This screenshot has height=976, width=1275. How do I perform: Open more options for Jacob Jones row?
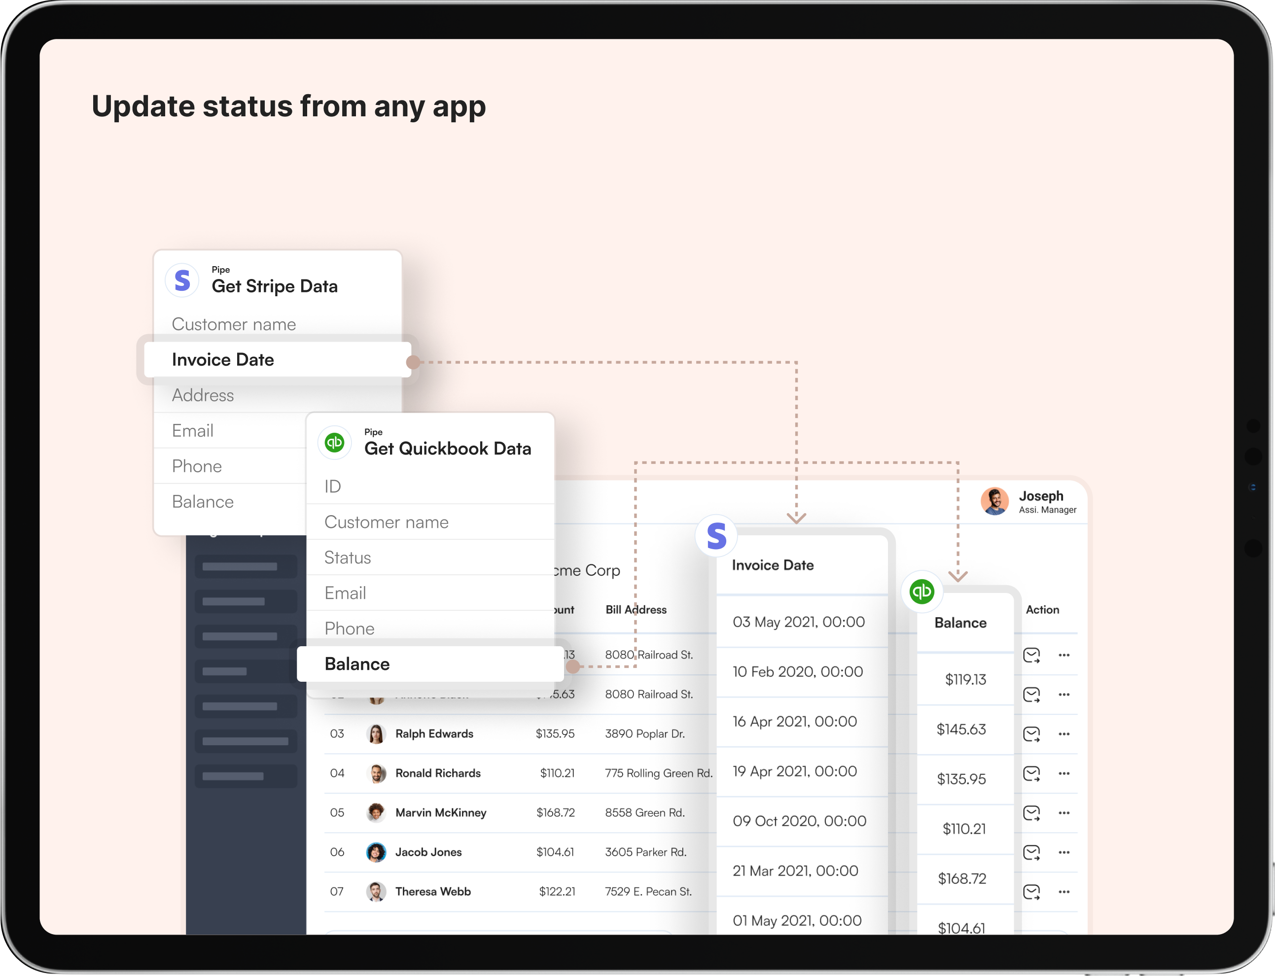coord(1064,853)
